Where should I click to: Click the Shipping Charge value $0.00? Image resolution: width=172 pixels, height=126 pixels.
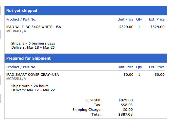tap(128, 110)
